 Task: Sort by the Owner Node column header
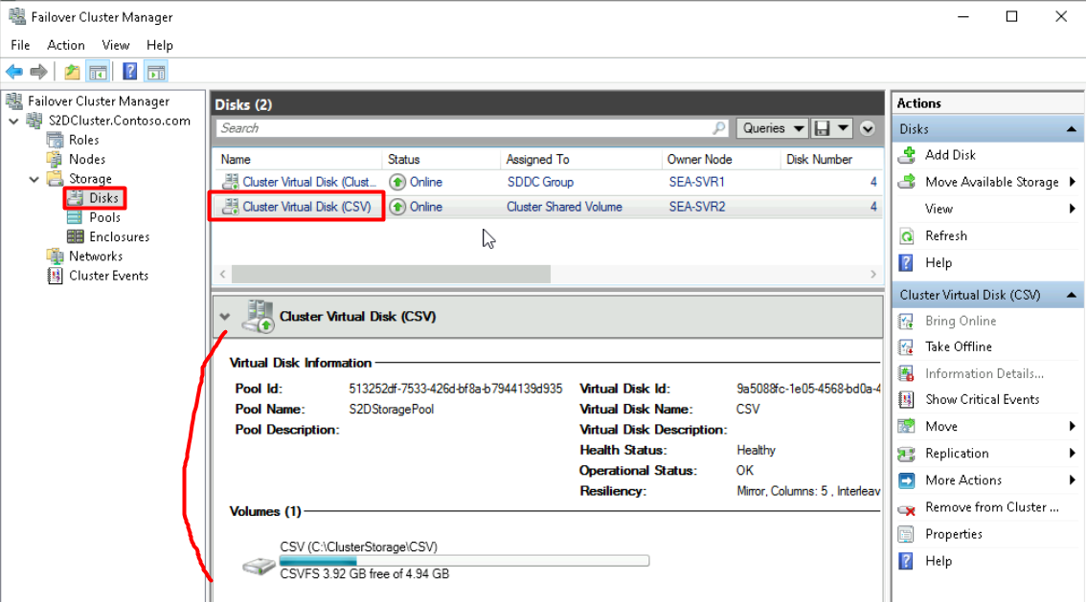coord(721,159)
